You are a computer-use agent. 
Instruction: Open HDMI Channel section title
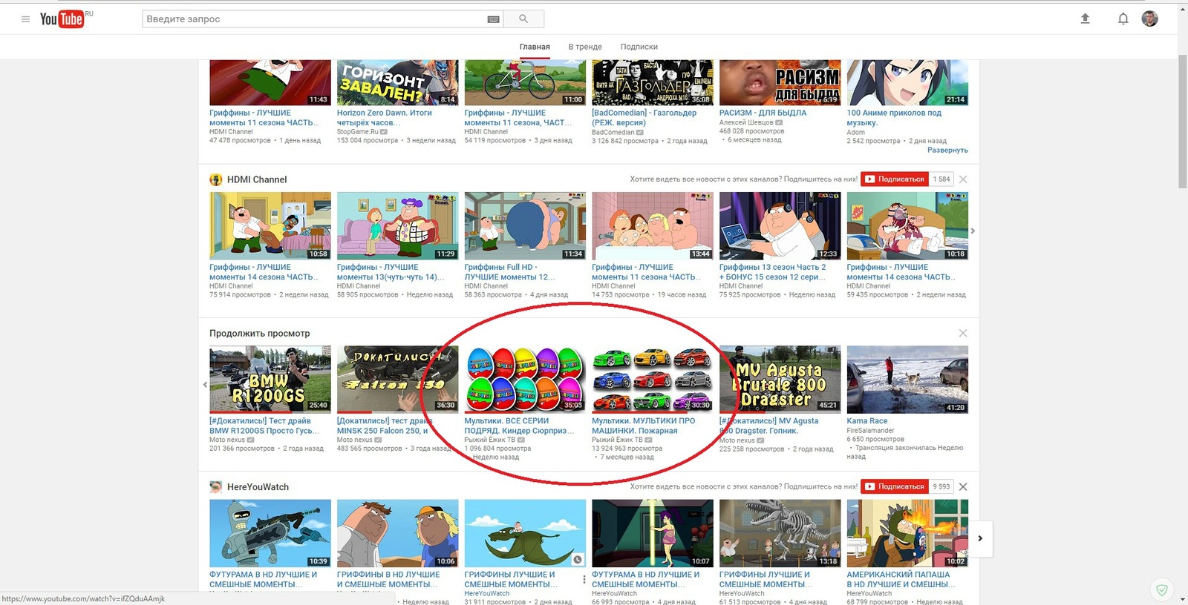257,179
